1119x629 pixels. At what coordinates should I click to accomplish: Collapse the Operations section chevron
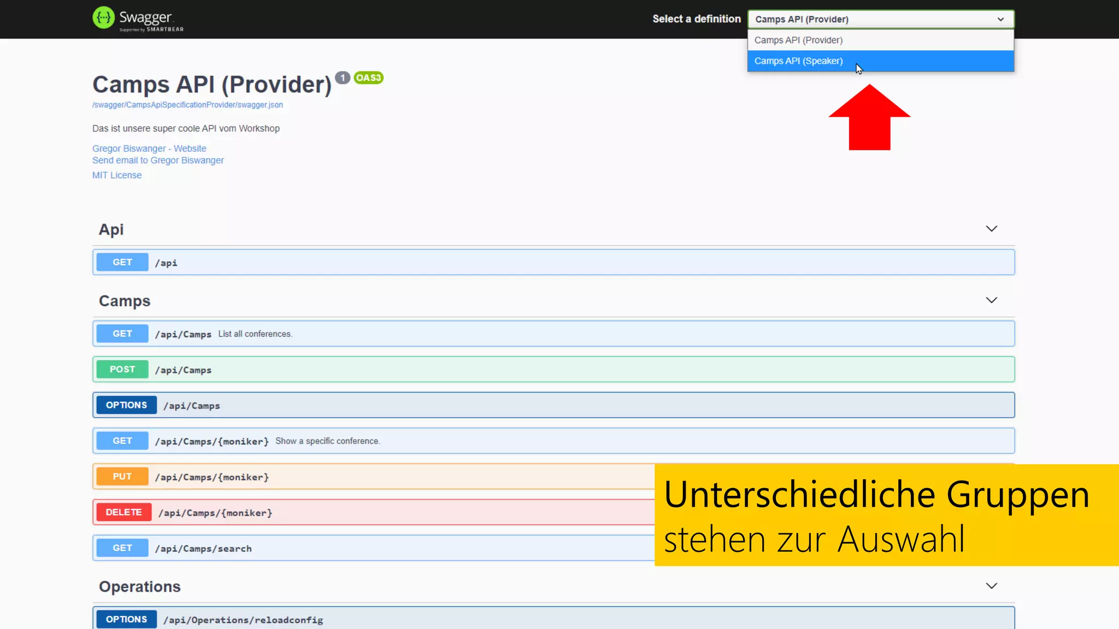coord(991,586)
